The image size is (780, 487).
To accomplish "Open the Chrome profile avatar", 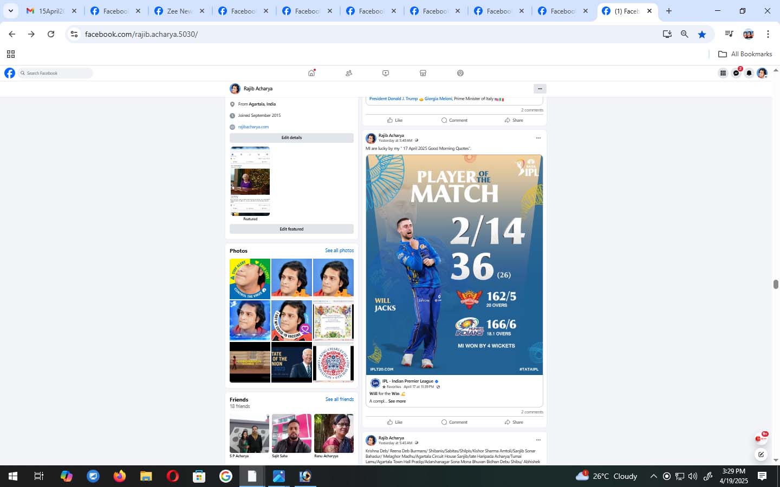I will [749, 34].
